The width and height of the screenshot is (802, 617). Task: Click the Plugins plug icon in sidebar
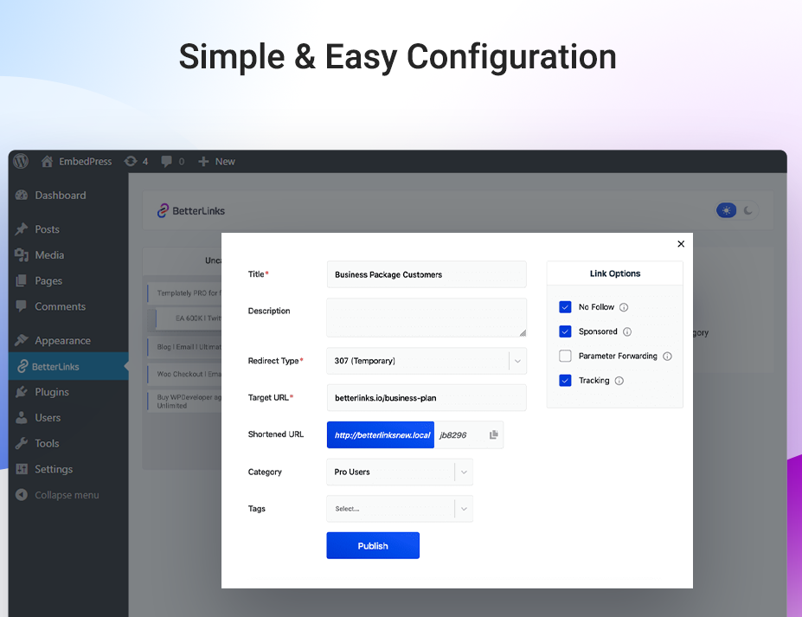[22, 392]
